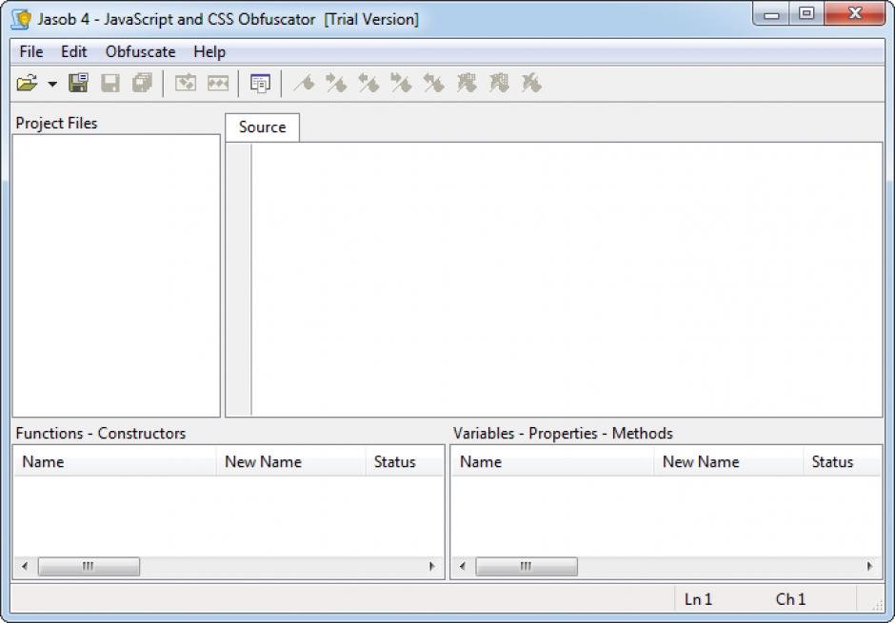Click the right scroll arrow in the Variables panel
This screenshot has height=623, width=895.
(869, 566)
